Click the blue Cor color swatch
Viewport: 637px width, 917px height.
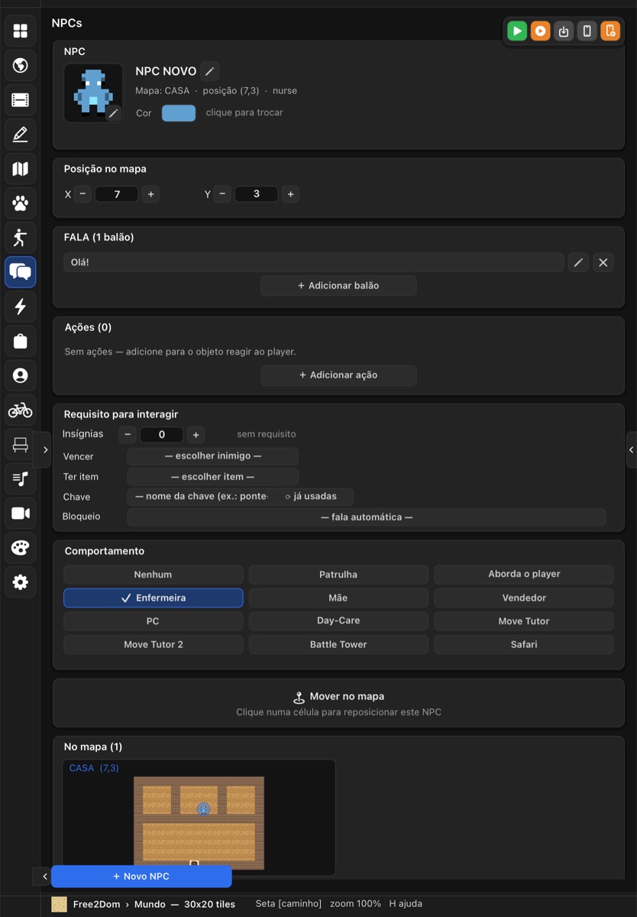pos(179,113)
